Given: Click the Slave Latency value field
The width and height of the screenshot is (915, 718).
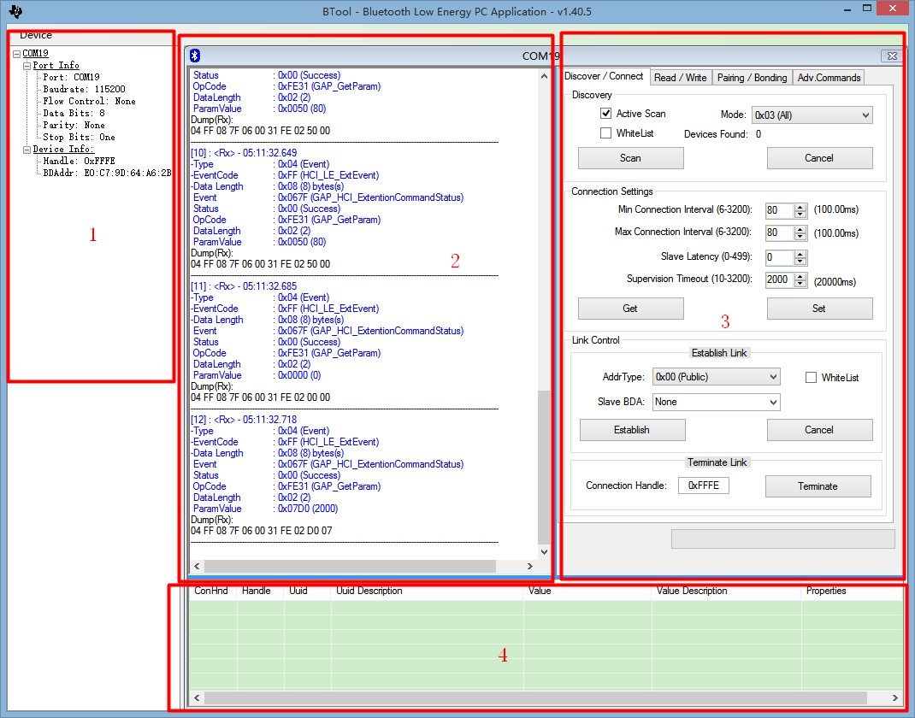Looking at the screenshot, I should coord(780,257).
